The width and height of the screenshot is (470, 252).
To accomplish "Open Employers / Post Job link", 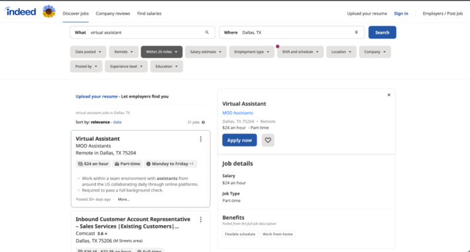I will tap(442, 13).
